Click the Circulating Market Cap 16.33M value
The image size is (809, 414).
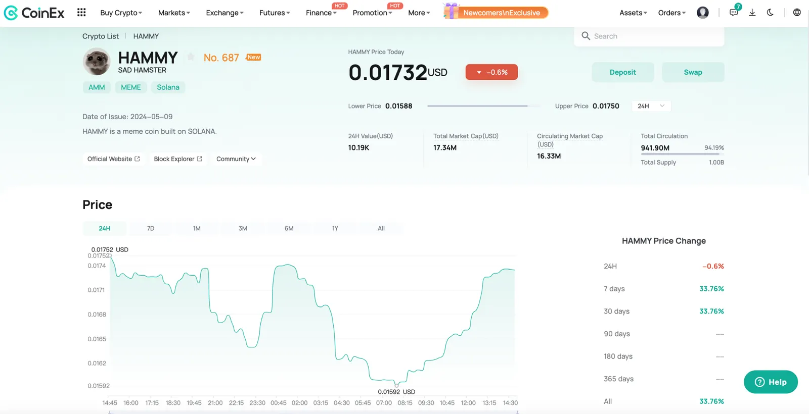[x=549, y=156]
